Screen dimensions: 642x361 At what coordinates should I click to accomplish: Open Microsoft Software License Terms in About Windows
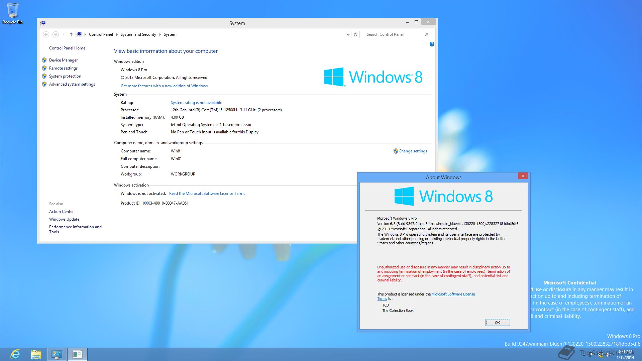pyautogui.click(x=453, y=294)
